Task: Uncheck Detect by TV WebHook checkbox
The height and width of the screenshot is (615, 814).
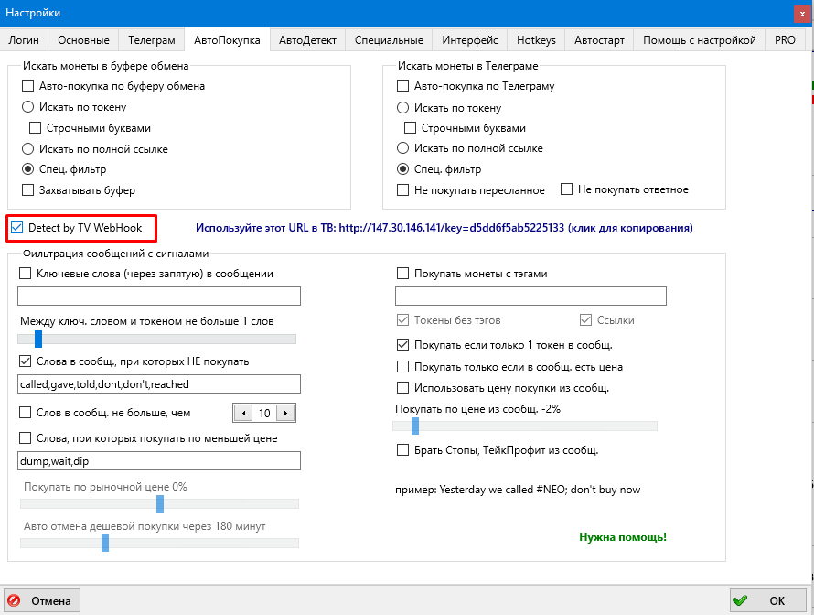Action: [x=17, y=227]
